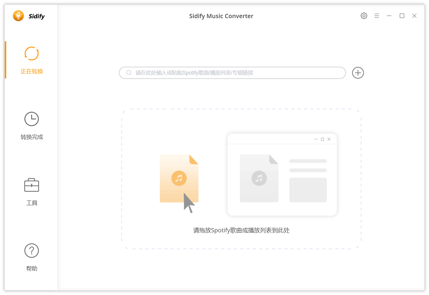Click the music note document illustration
429x295 pixels.
pos(179,179)
